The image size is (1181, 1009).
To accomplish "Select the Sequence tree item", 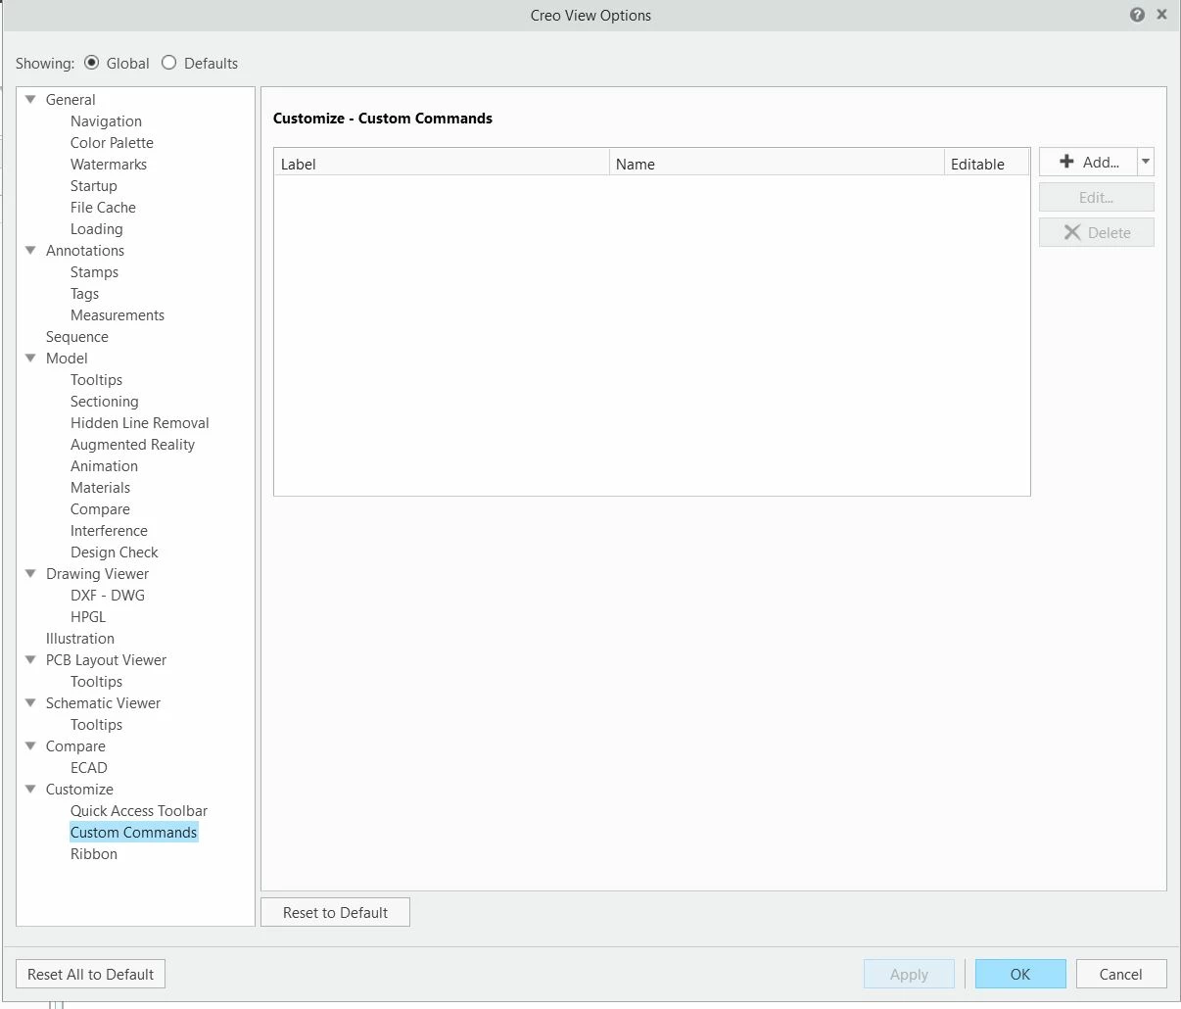I will coord(77,336).
